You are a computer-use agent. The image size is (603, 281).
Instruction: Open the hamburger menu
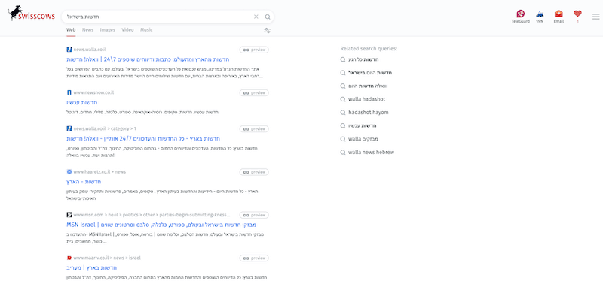pos(595,17)
